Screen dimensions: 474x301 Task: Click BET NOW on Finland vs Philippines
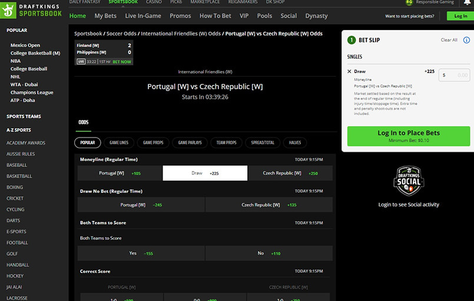click(122, 62)
